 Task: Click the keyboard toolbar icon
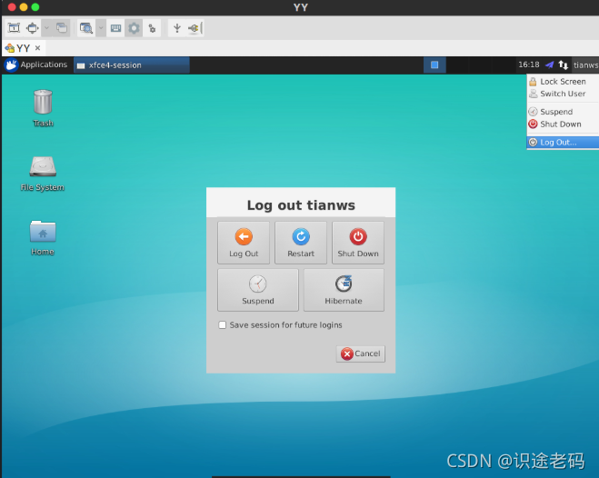pos(115,28)
